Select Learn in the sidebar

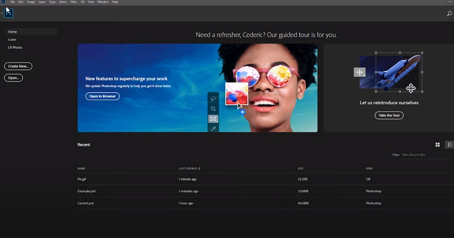(x=12, y=40)
